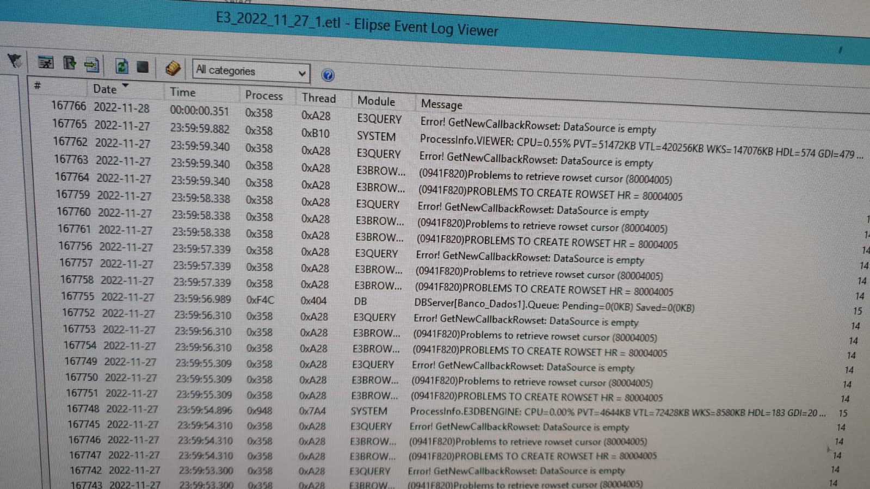Image resolution: width=870 pixels, height=489 pixels.
Task: Select log entry number 167761
Action: point(75,228)
